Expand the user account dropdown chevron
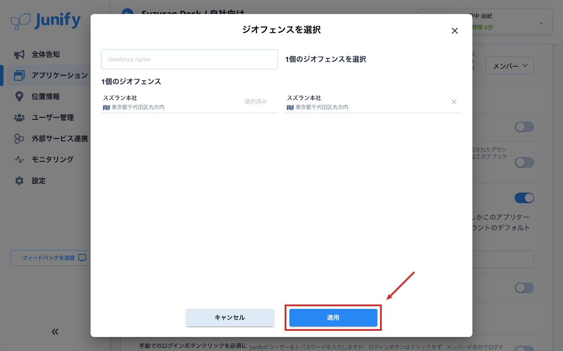Image resolution: width=563 pixels, height=351 pixels. (x=541, y=23)
